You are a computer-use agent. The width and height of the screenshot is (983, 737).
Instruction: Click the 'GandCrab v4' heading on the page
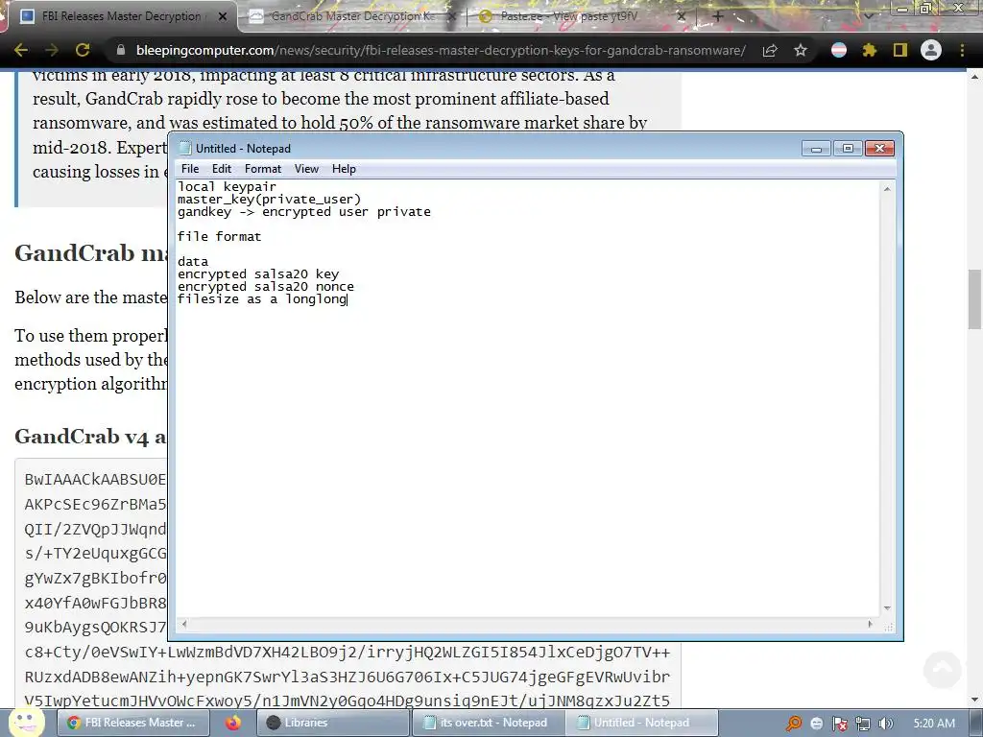[90, 437]
